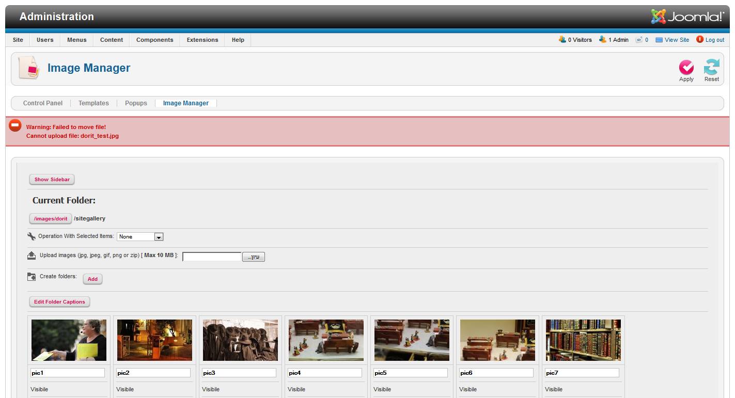Select the pic2 thumbnail image

coord(155,340)
